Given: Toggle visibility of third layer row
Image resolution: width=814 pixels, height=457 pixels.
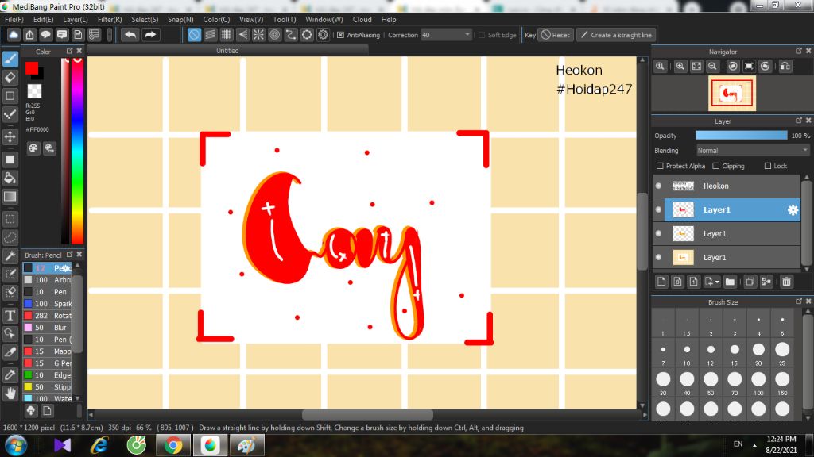Looking at the screenshot, I should coord(659,234).
